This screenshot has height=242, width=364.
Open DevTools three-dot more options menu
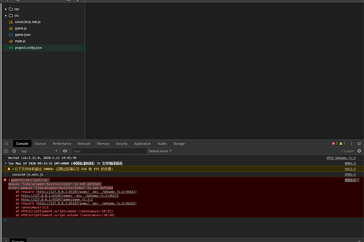(351, 143)
